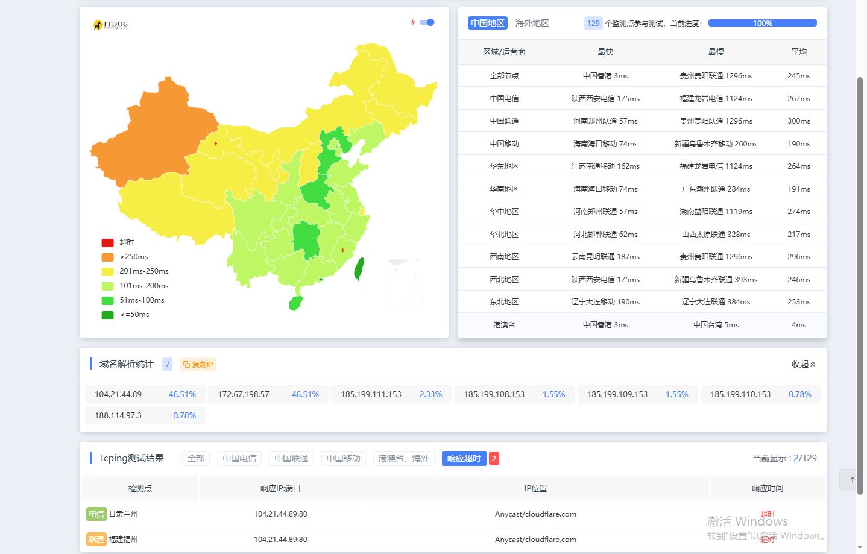Screen dimensions: 867x554
Task: Click the lightning marker in Fujian on map
Action: (x=343, y=250)
